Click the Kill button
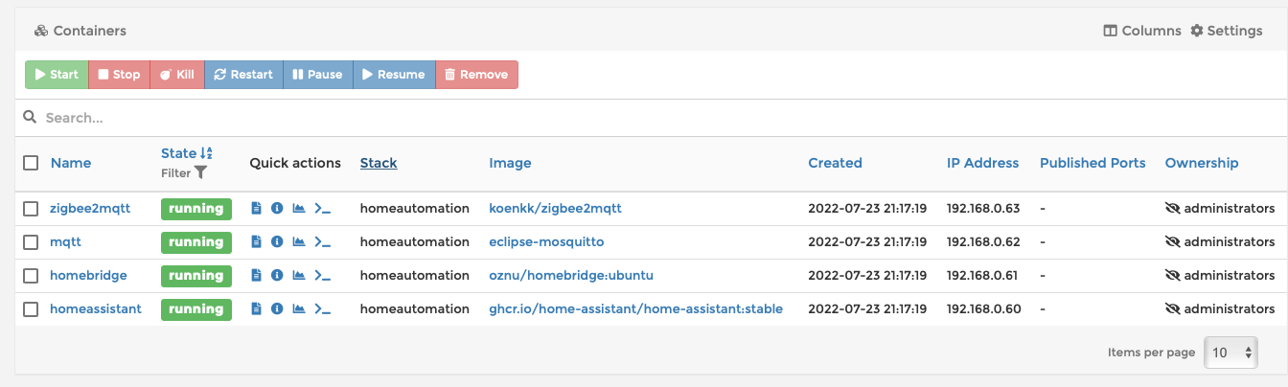The image size is (1288, 387). pos(177,75)
